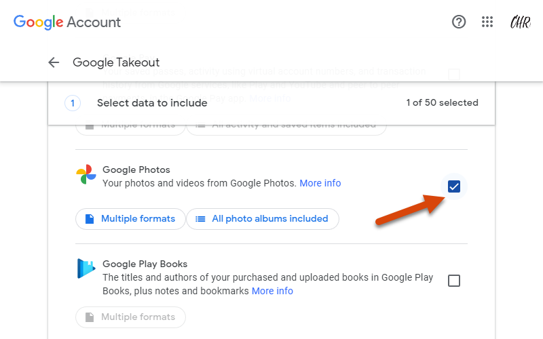The image size is (543, 339).
Task: Click the Select data to include header
Action: 152,103
